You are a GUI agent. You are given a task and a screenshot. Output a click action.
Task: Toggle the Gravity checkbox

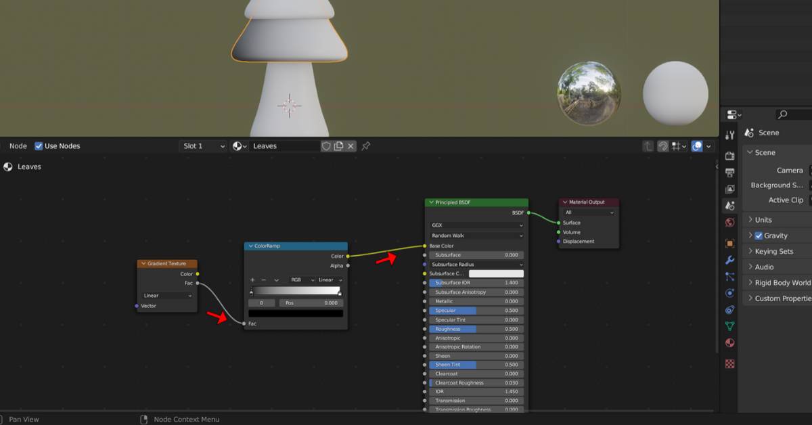[759, 236]
